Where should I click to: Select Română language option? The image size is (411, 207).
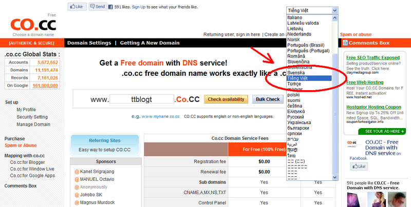coord(296,56)
